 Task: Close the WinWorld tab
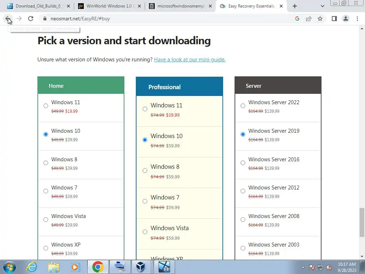pos(139,6)
